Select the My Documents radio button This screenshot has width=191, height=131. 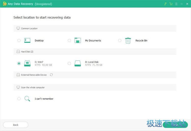tap(69, 41)
